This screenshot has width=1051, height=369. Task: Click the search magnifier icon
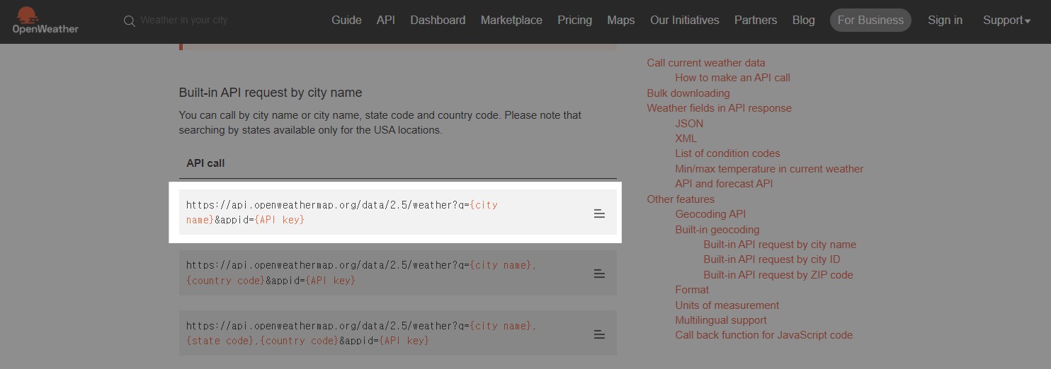(129, 21)
